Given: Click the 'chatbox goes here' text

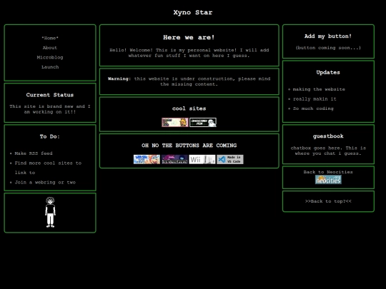Looking at the screenshot, I should click(328, 151).
